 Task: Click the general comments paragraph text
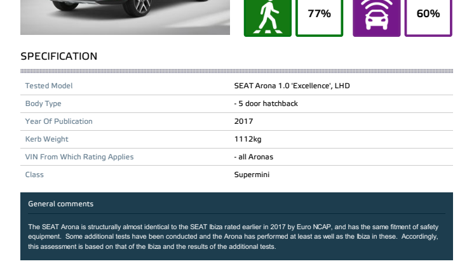[x=233, y=237]
